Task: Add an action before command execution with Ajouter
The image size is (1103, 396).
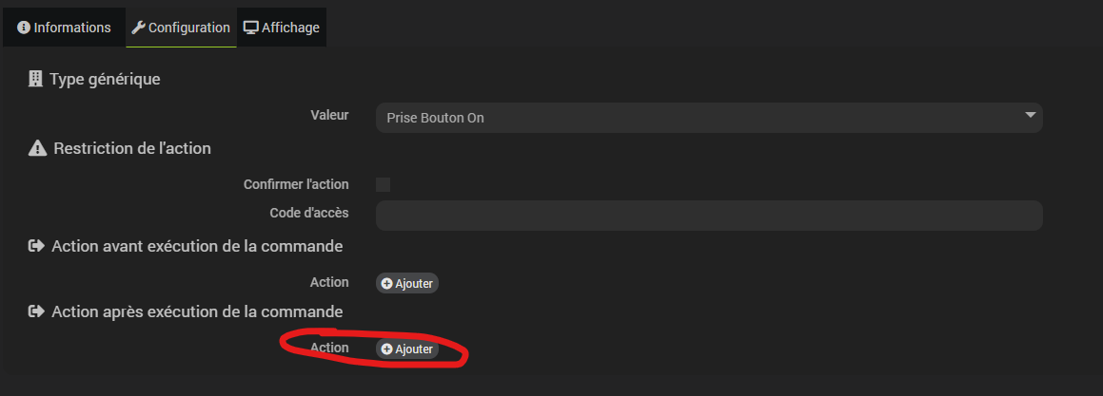Action: pyautogui.click(x=407, y=283)
